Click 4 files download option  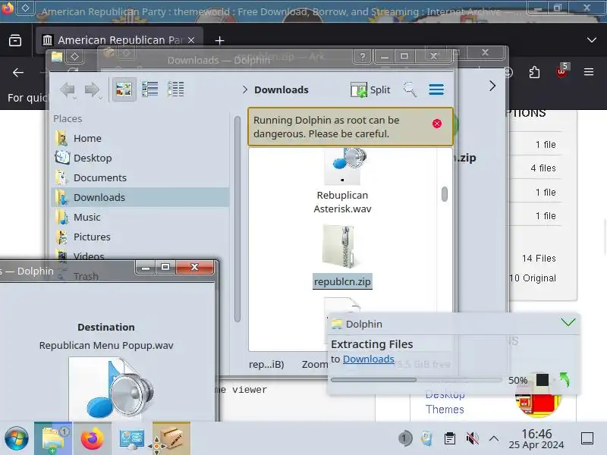tap(543, 168)
